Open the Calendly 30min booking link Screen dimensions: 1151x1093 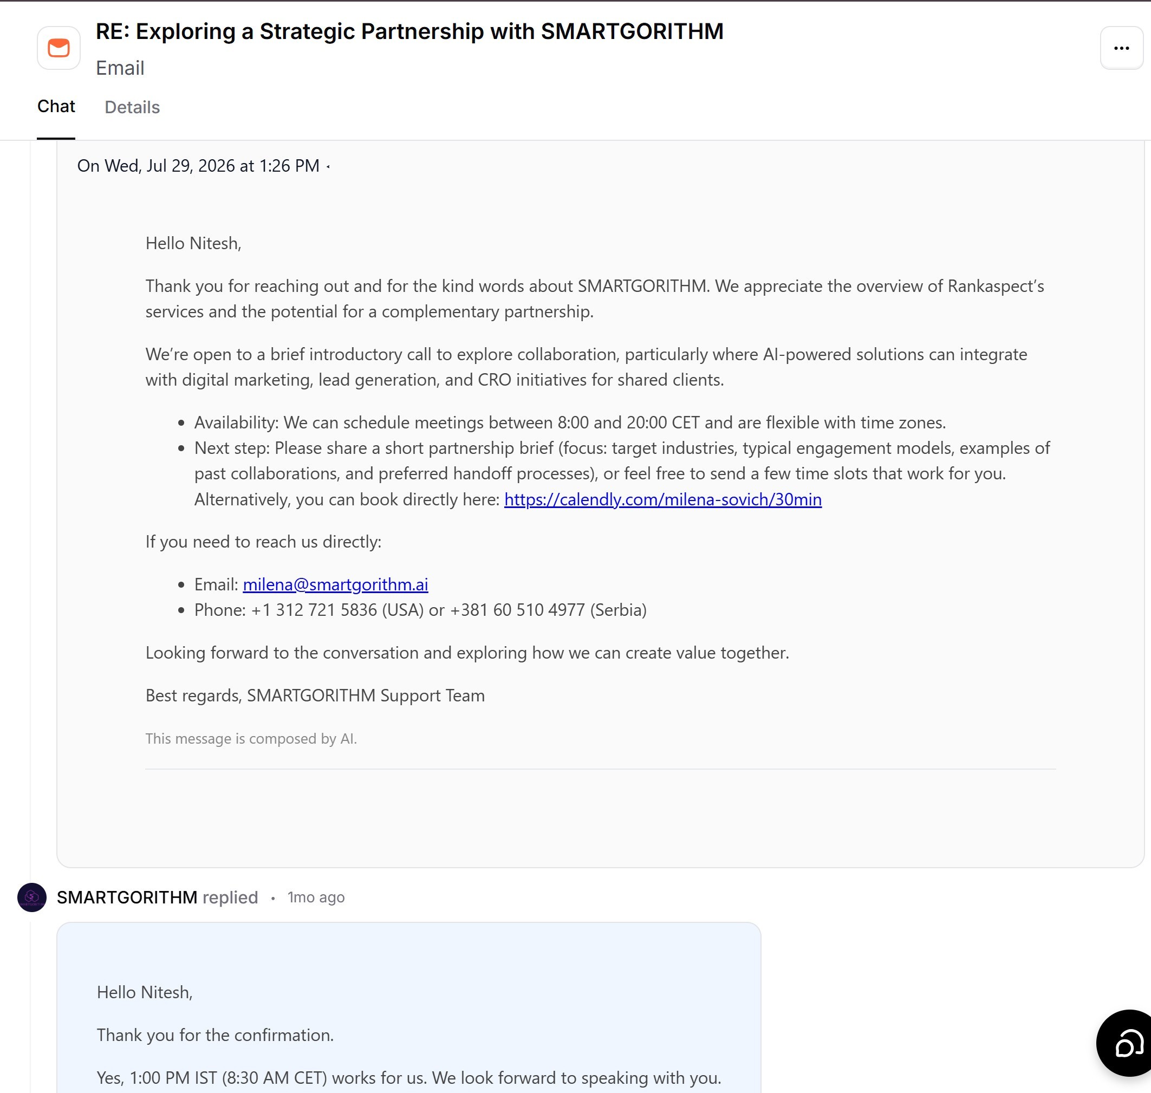[x=662, y=499]
